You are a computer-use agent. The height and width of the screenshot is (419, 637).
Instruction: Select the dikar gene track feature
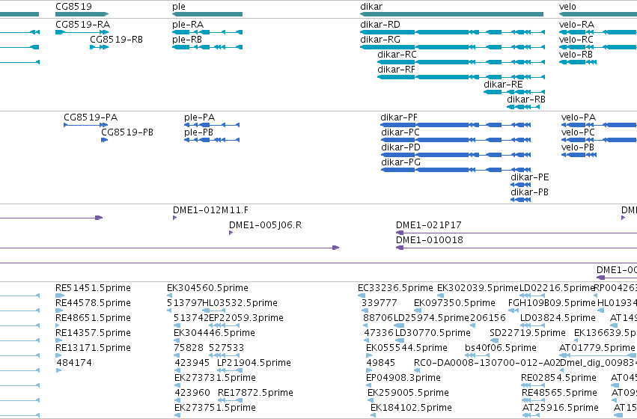point(452,14)
